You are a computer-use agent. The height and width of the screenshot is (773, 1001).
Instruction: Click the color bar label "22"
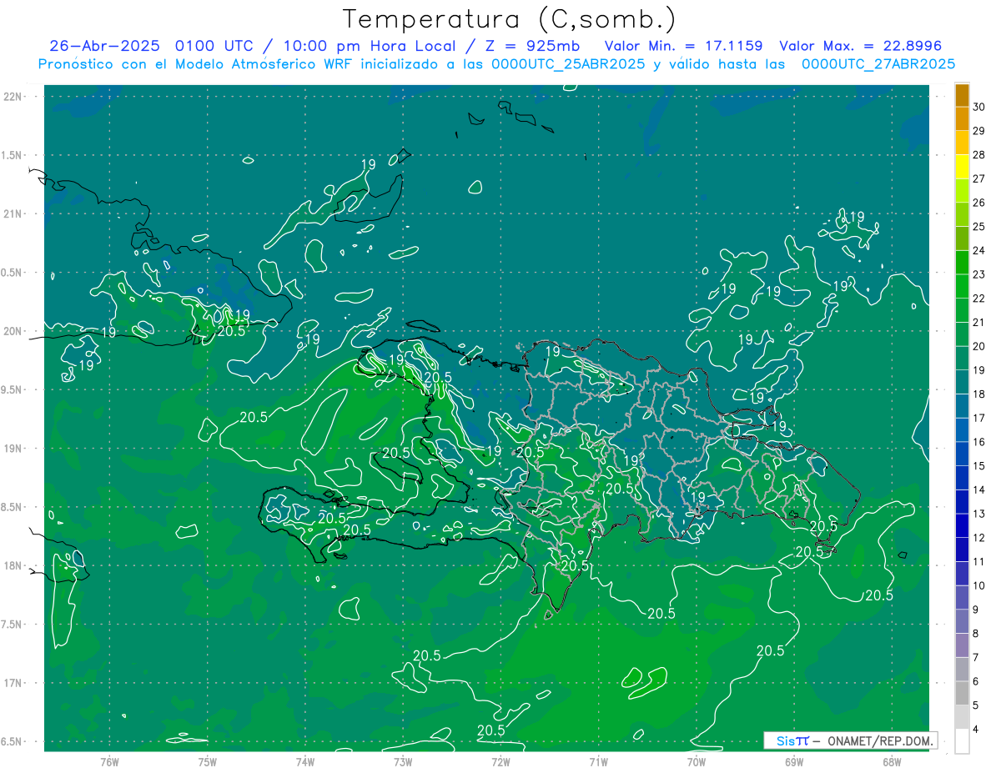click(978, 299)
